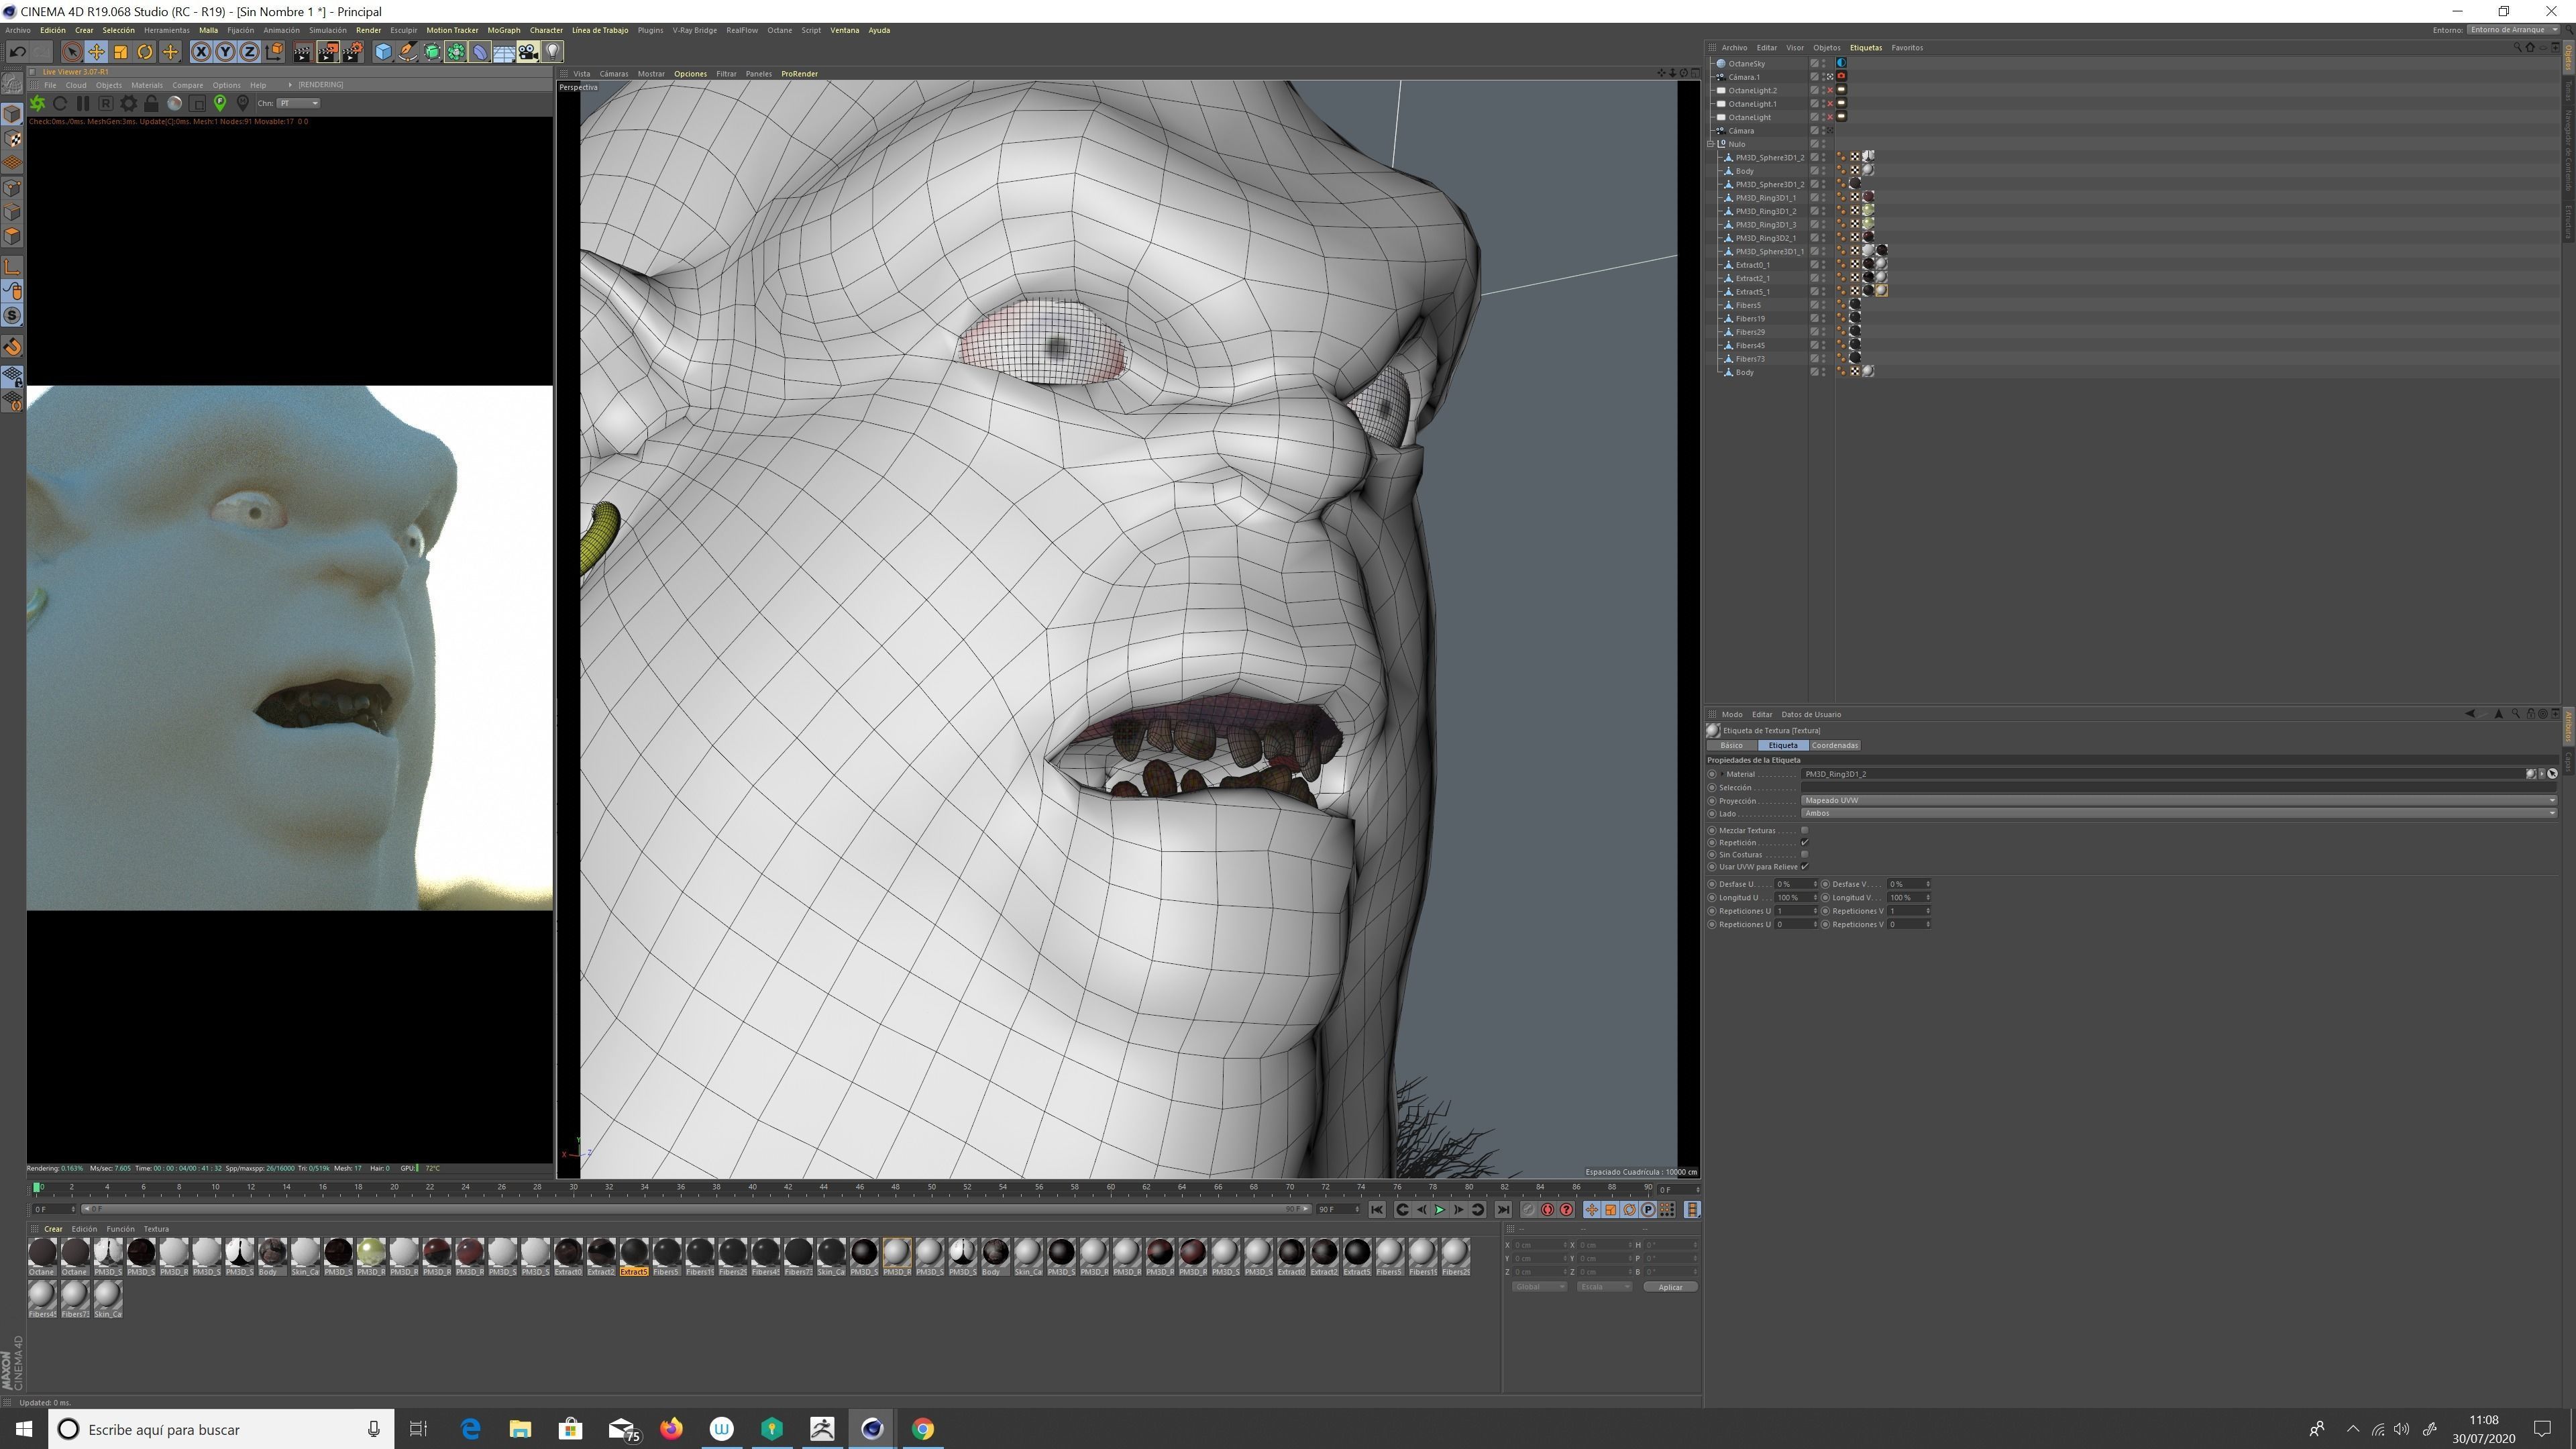Switch to Básico tab in attributes
This screenshot has width=2576, height=1449.
1731,745
